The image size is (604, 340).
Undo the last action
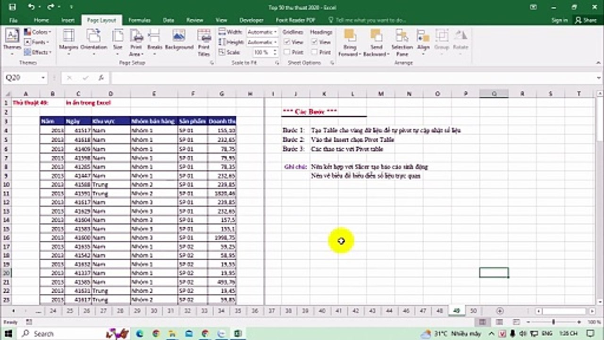tap(32, 7)
